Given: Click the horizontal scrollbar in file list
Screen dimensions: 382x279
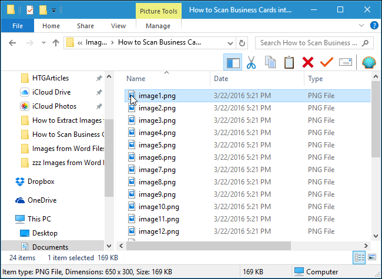Looking at the screenshot, I should (x=235, y=245).
